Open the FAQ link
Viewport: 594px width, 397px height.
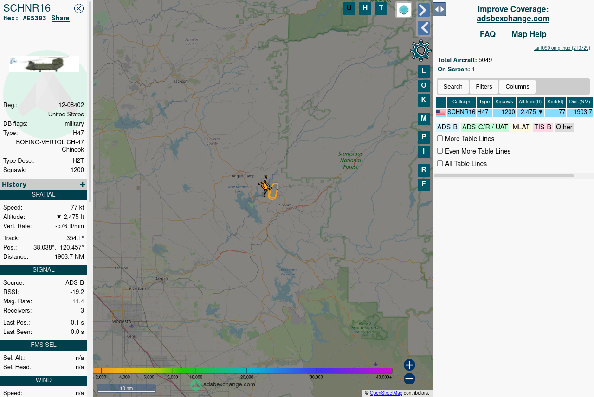488,35
